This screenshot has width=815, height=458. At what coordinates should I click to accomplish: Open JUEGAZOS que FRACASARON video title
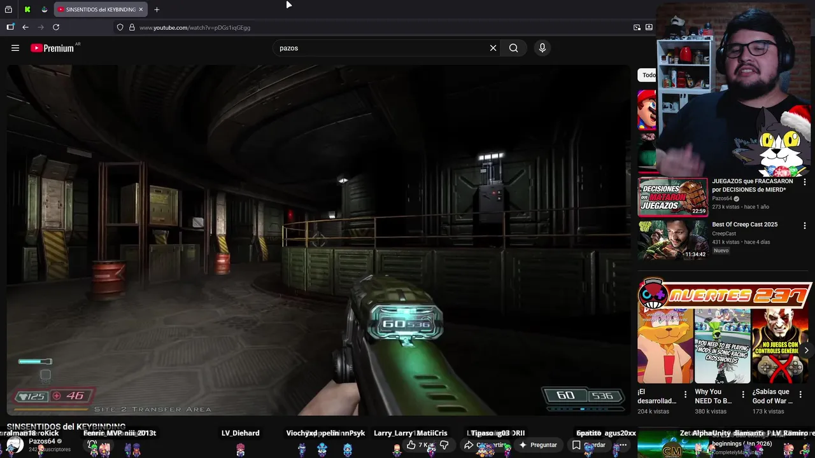(753, 185)
